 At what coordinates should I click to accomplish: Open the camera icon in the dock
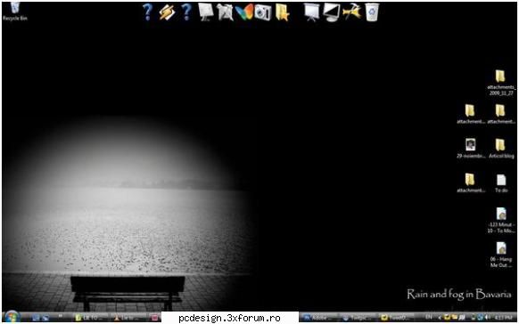point(263,12)
